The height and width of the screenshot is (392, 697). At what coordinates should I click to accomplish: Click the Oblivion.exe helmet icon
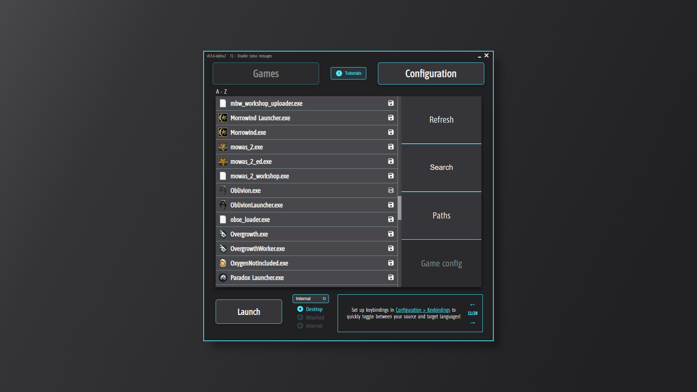click(223, 190)
